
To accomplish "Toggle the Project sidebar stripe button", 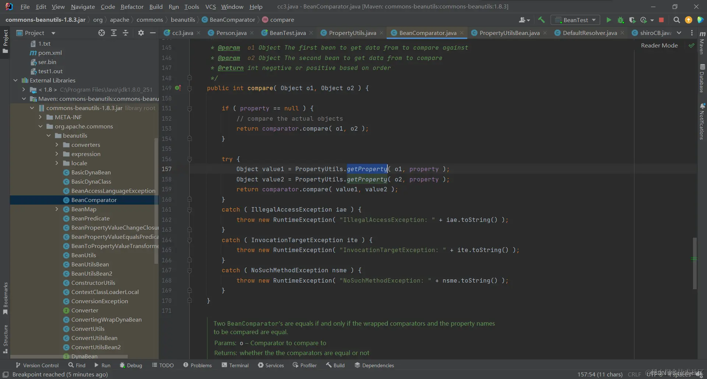I will (5, 42).
